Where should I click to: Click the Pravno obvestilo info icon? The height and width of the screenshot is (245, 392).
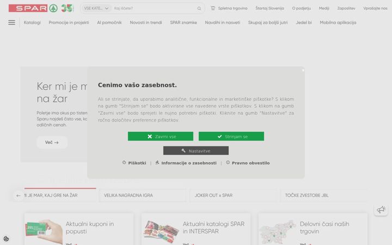coord(228,162)
